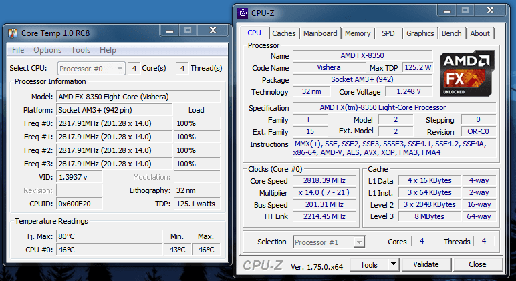Click the Freq #0 frequency value

tap(114, 123)
